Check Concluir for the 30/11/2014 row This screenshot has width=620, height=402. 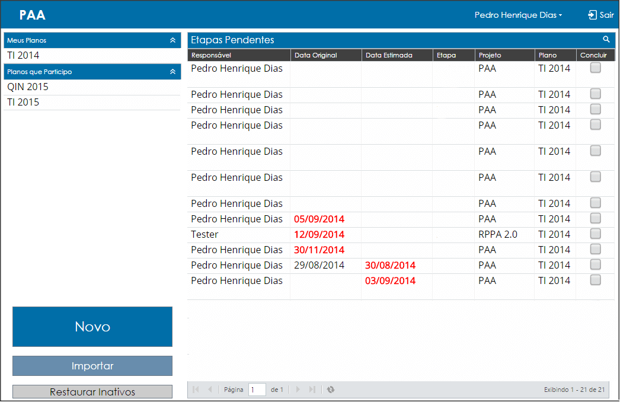click(x=596, y=249)
